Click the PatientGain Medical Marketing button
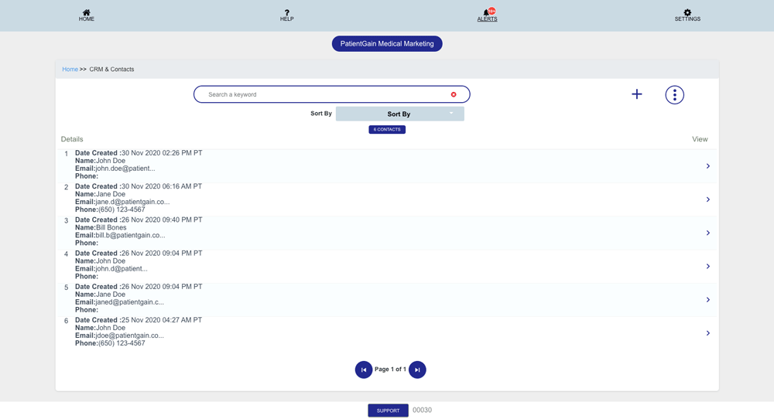Screen dimensions: 774x419 [387, 44]
